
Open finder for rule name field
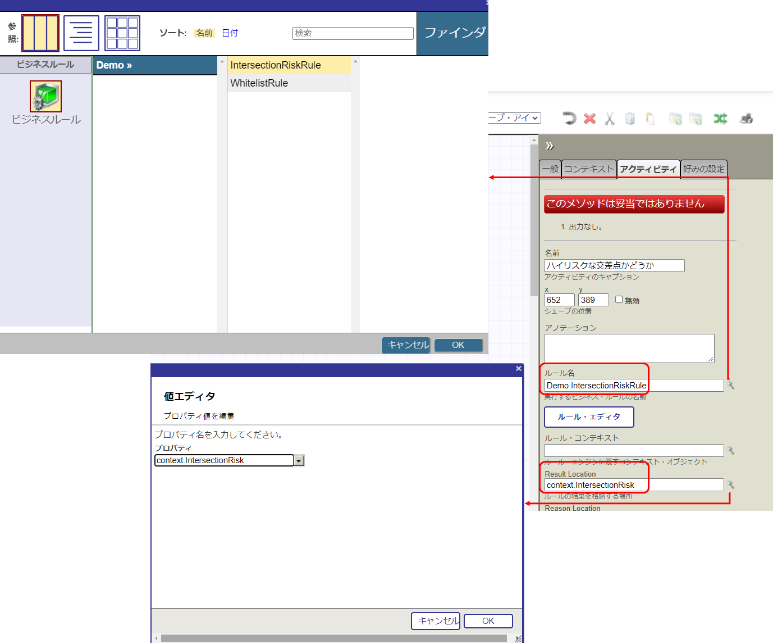(730, 386)
